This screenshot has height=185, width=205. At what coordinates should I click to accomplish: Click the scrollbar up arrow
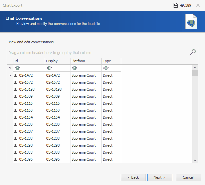tap(195, 67)
